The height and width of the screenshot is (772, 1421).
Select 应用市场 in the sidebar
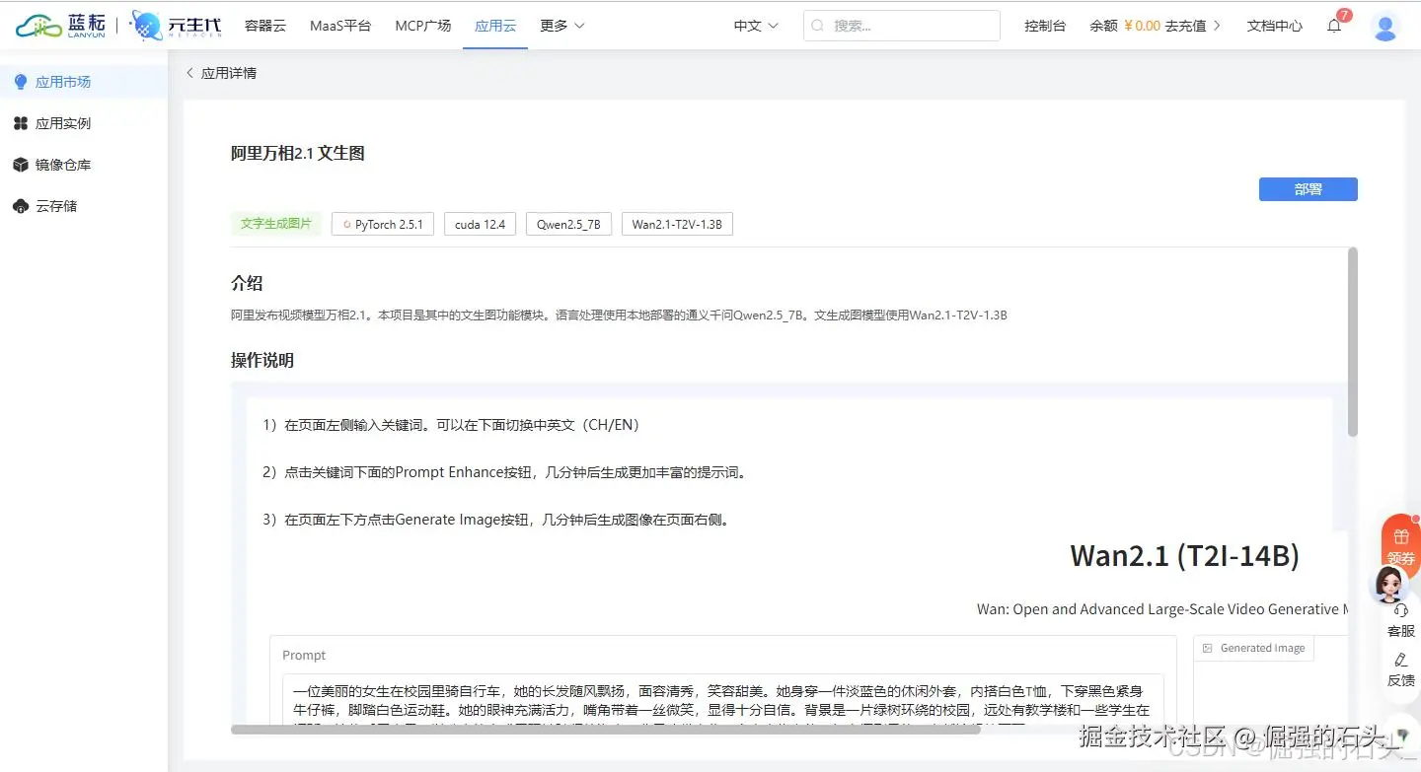61,81
